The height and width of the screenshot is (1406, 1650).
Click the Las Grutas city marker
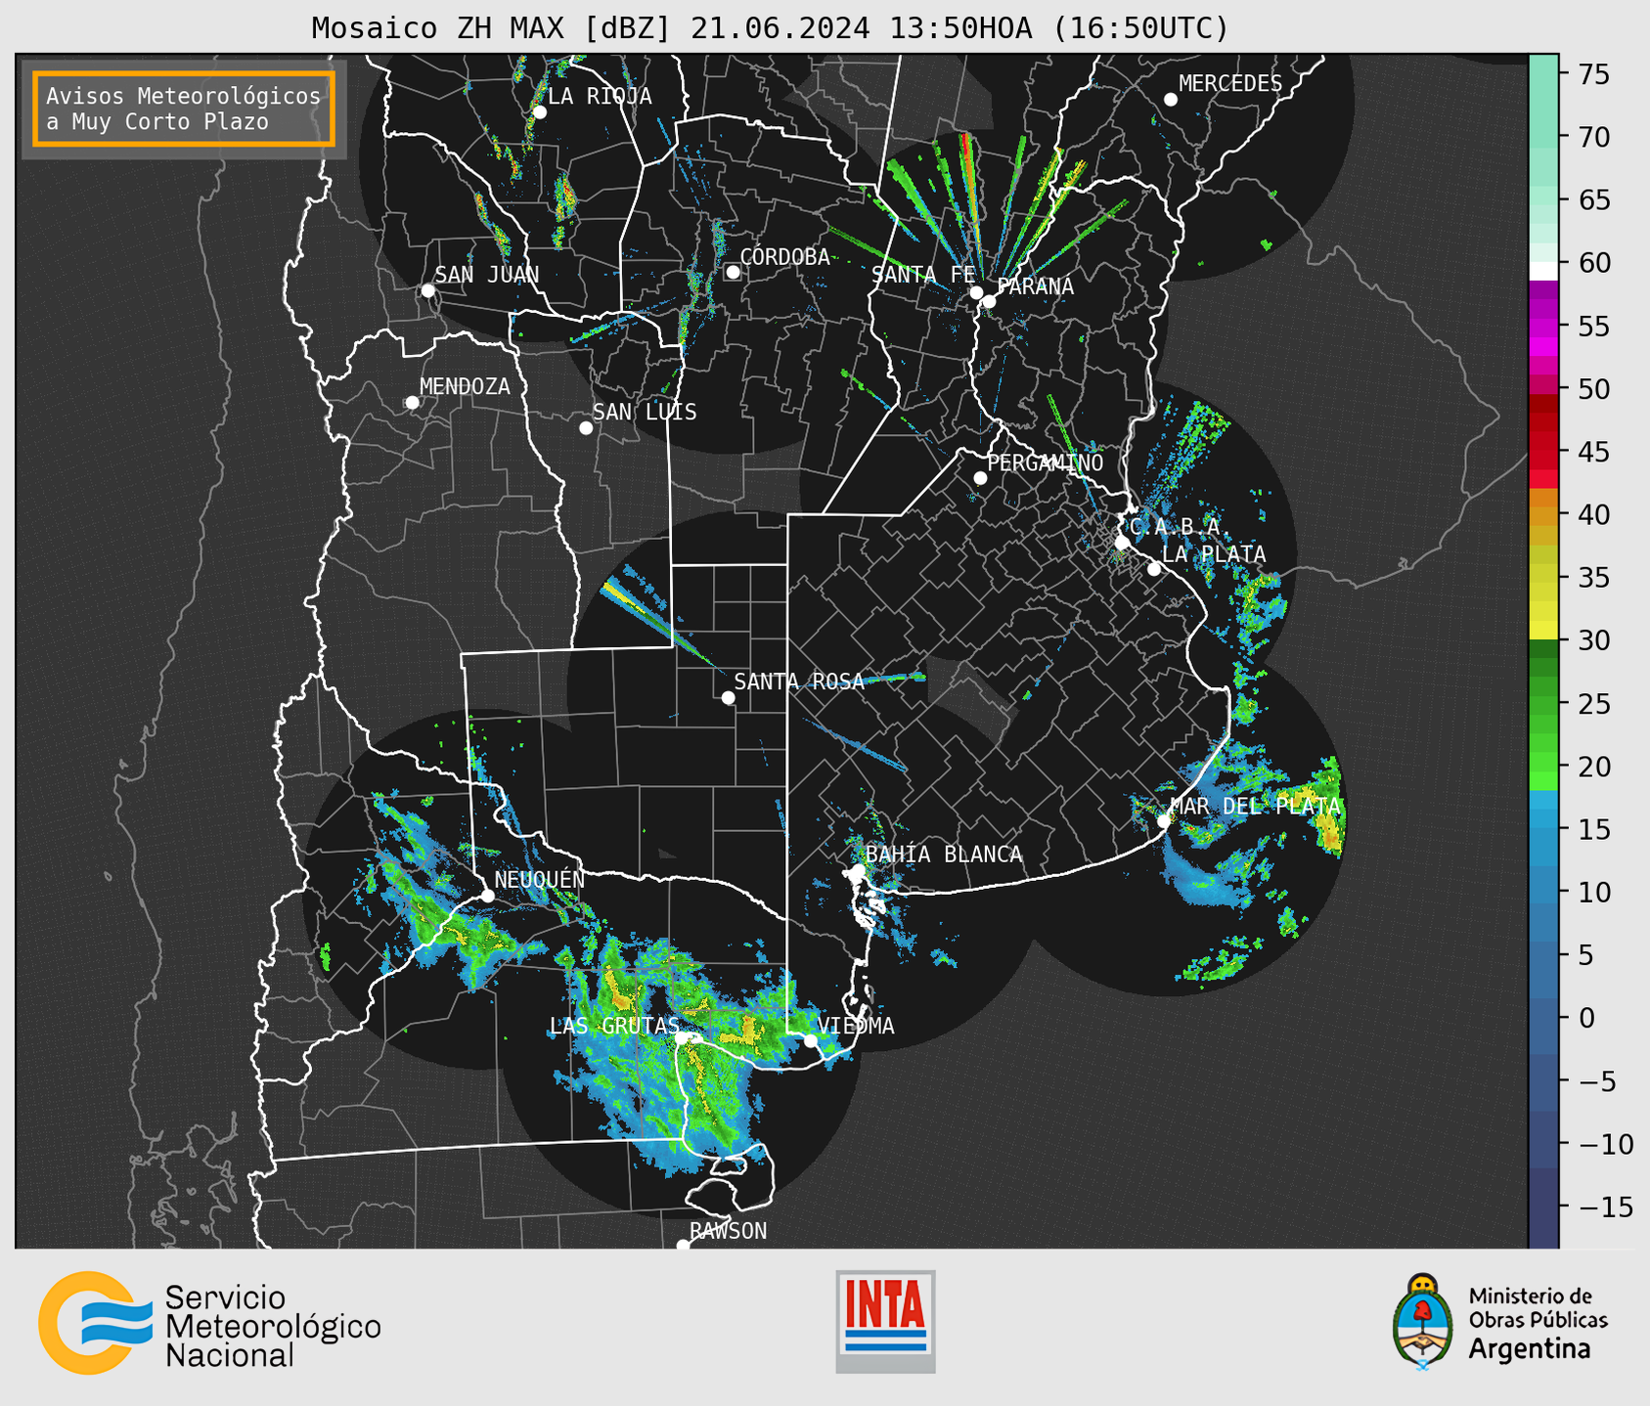682,1039
